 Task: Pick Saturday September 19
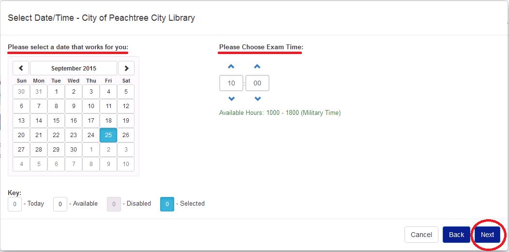(x=126, y=121)
